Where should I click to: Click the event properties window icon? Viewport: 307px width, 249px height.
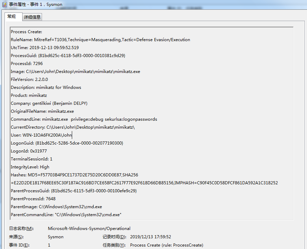click(4, 4)
